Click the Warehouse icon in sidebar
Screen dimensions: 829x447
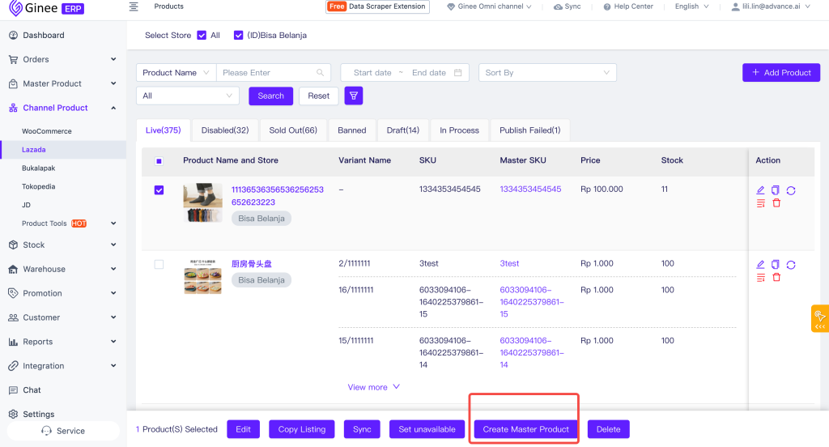coord(13,270)
